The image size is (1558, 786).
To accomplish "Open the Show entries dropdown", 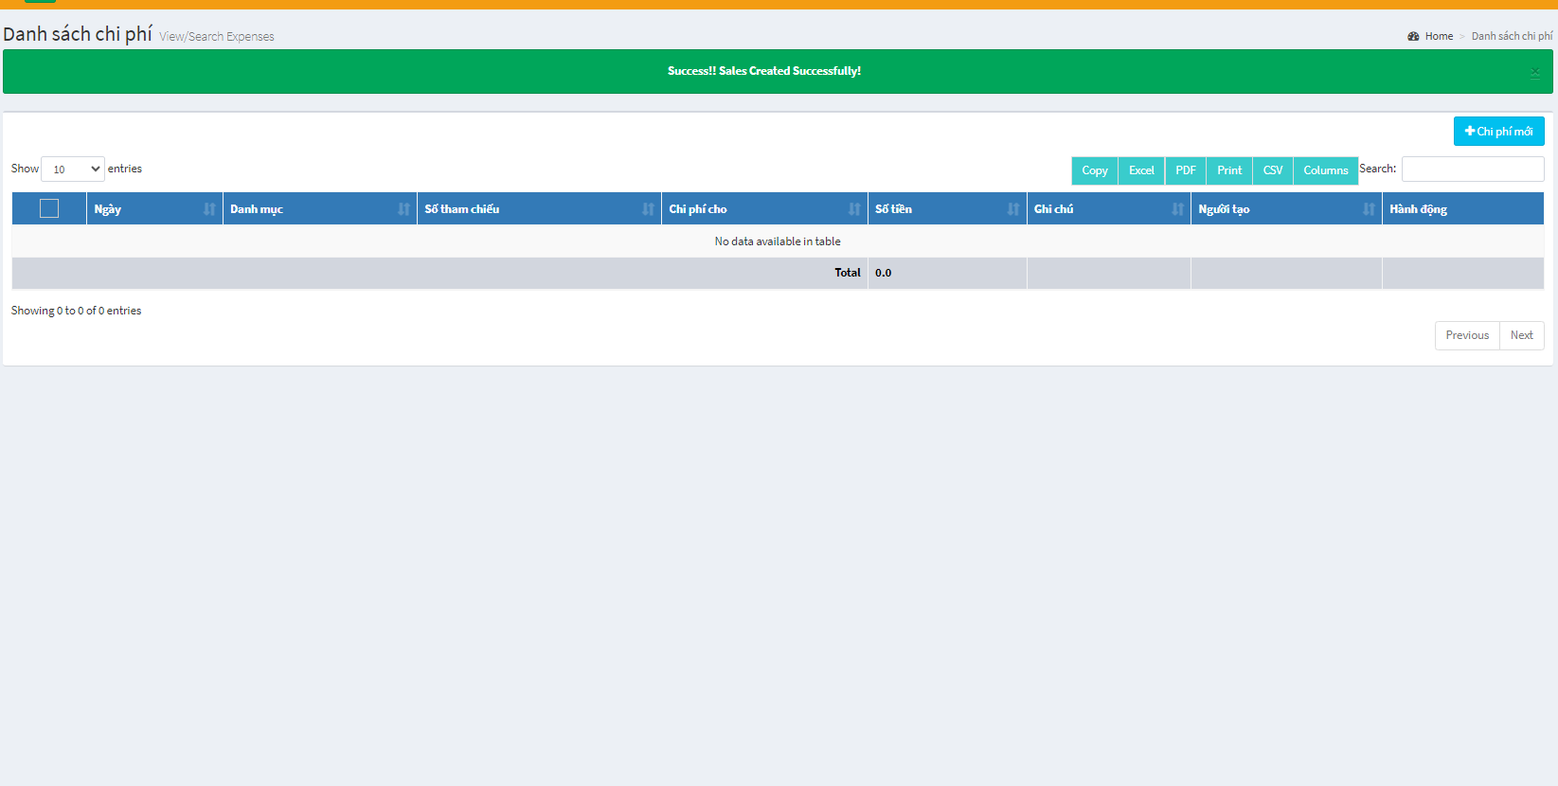I will pyautogui.click(x=73, y=170).
